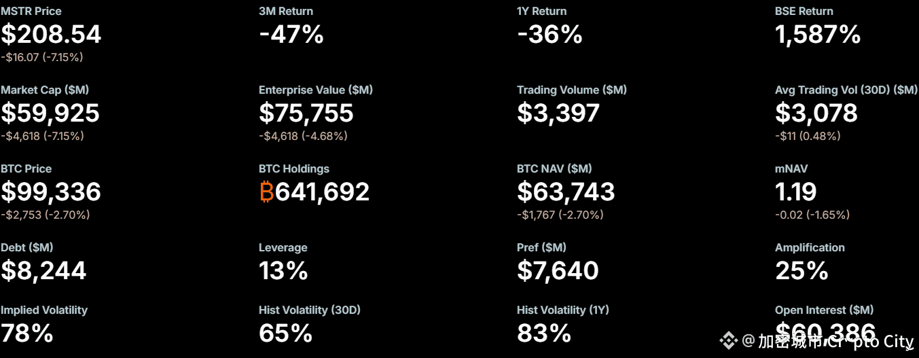
Task: Select the Amplification 25% figure
Action: pos(801,271)
